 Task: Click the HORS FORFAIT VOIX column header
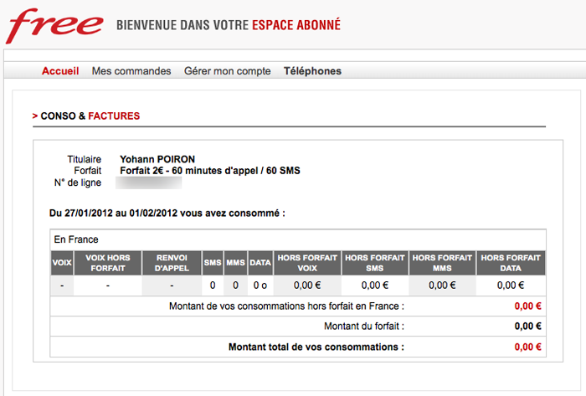(306, 262)
